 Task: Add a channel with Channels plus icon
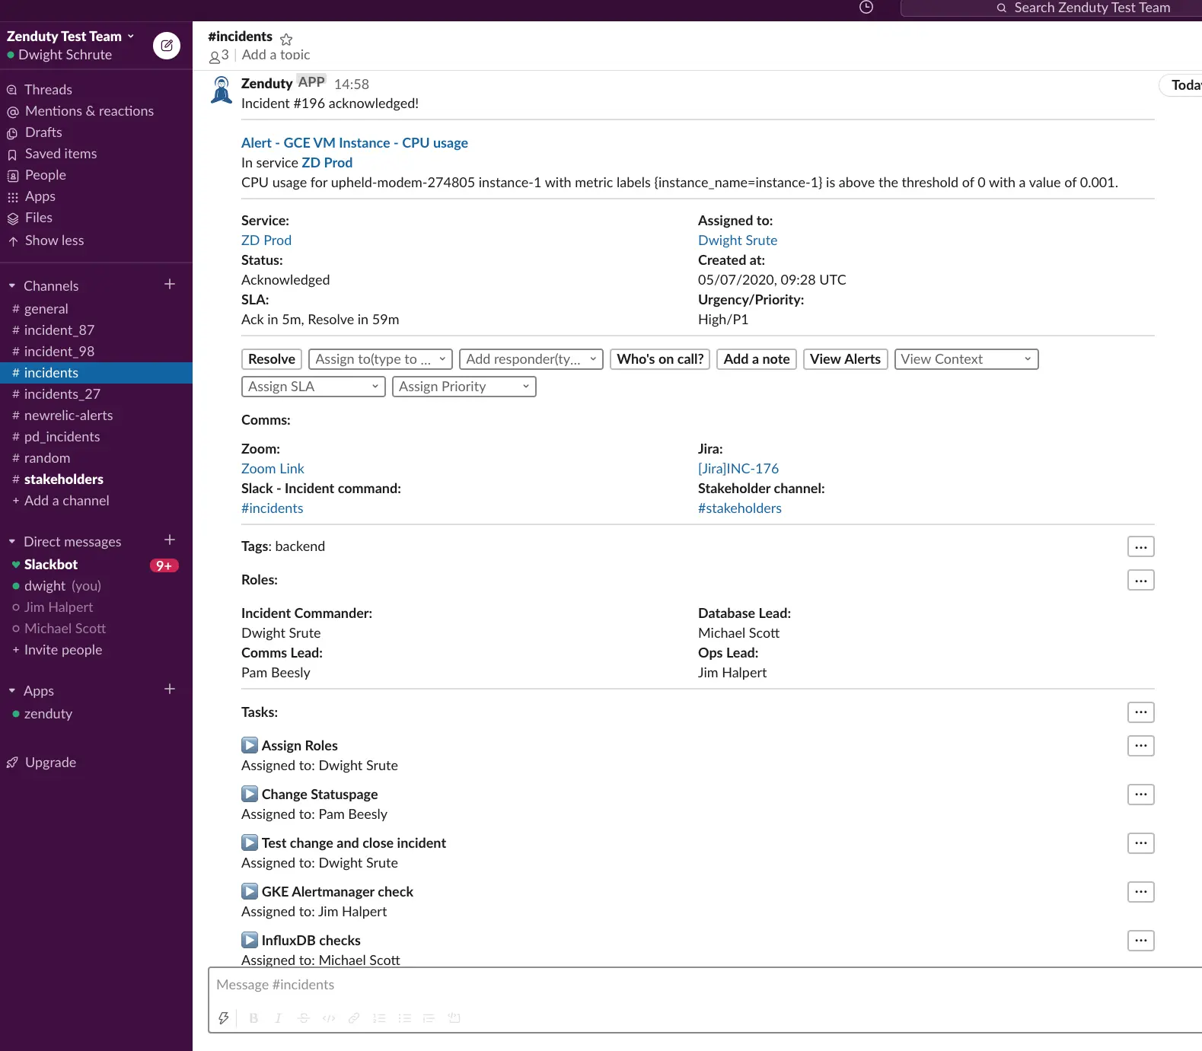[x=170, y=285]
